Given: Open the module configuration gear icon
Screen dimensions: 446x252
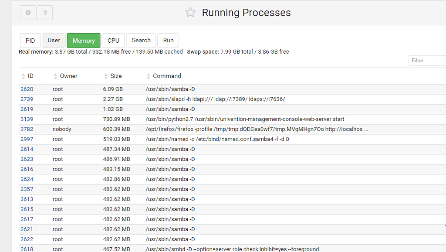Looking at the screenshot, I should tap(28, 12).
